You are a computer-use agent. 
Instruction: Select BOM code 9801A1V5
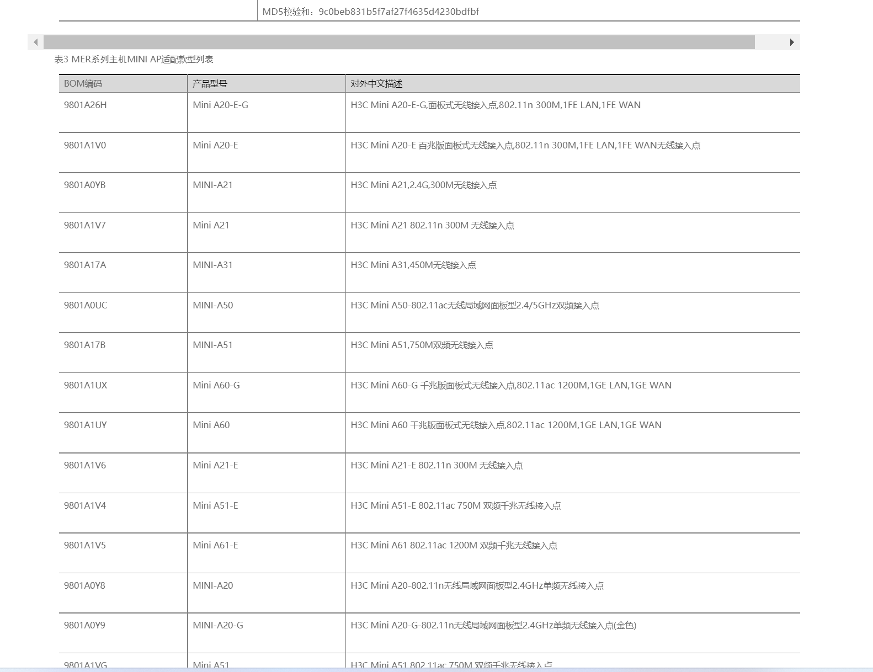pyautogui.click(x=85, y=545)
